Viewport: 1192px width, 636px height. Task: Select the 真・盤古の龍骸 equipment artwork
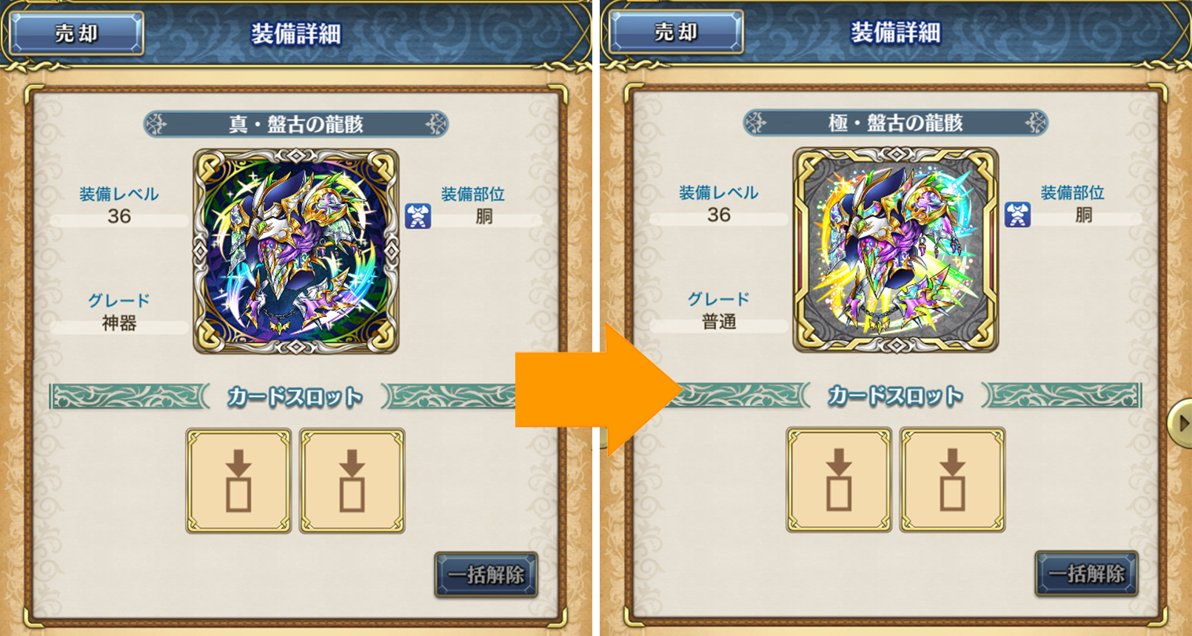click(296, 251)
